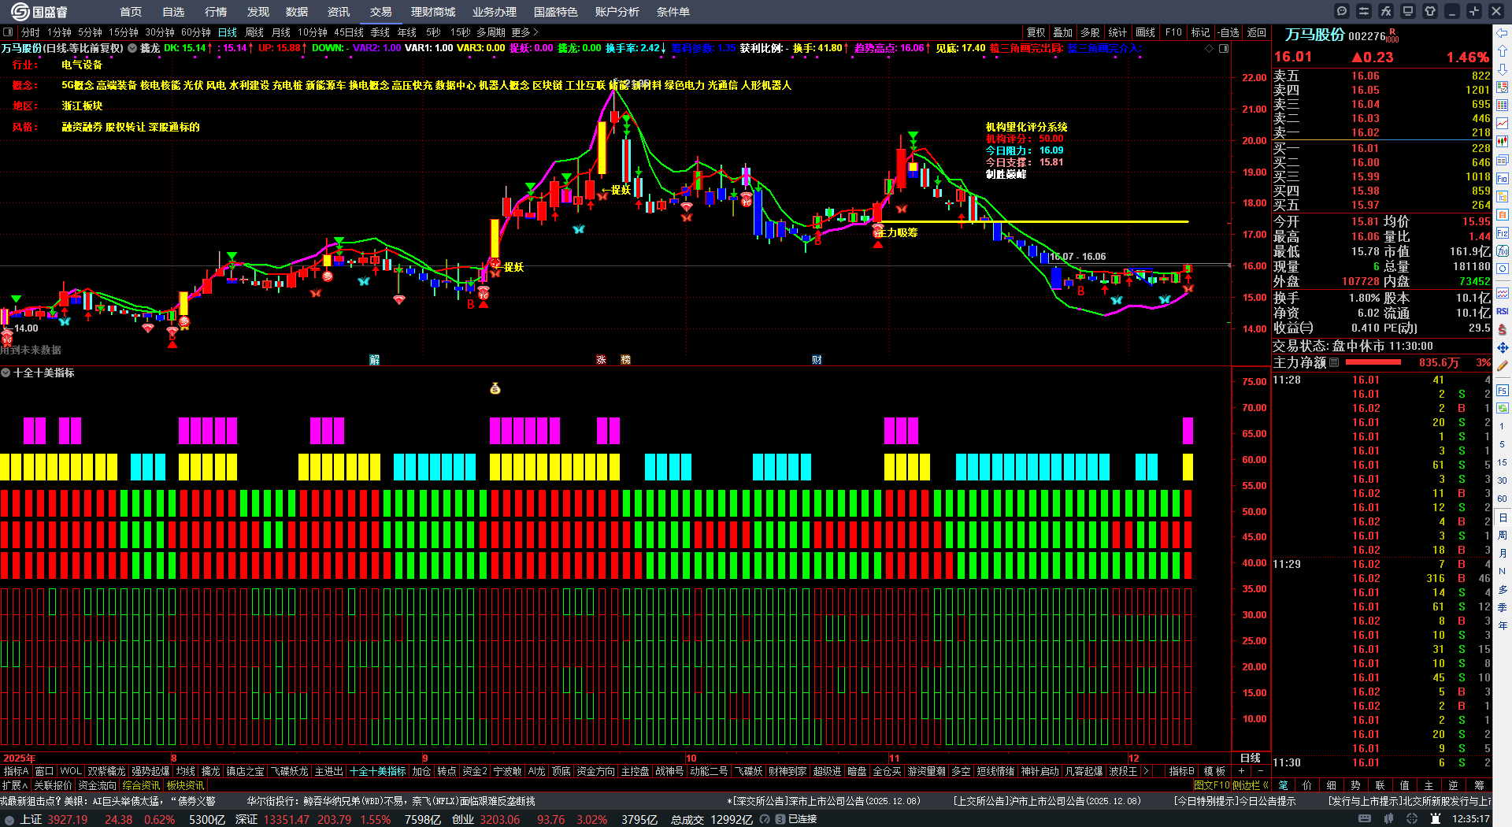
Task: Open the f(x) formula icon in right toolbar
Action: [1503, 251]
